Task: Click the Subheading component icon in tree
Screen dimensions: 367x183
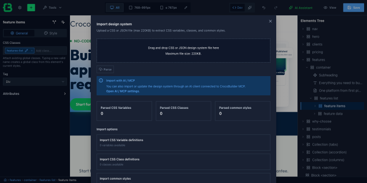Action: (x=315, y=75)
